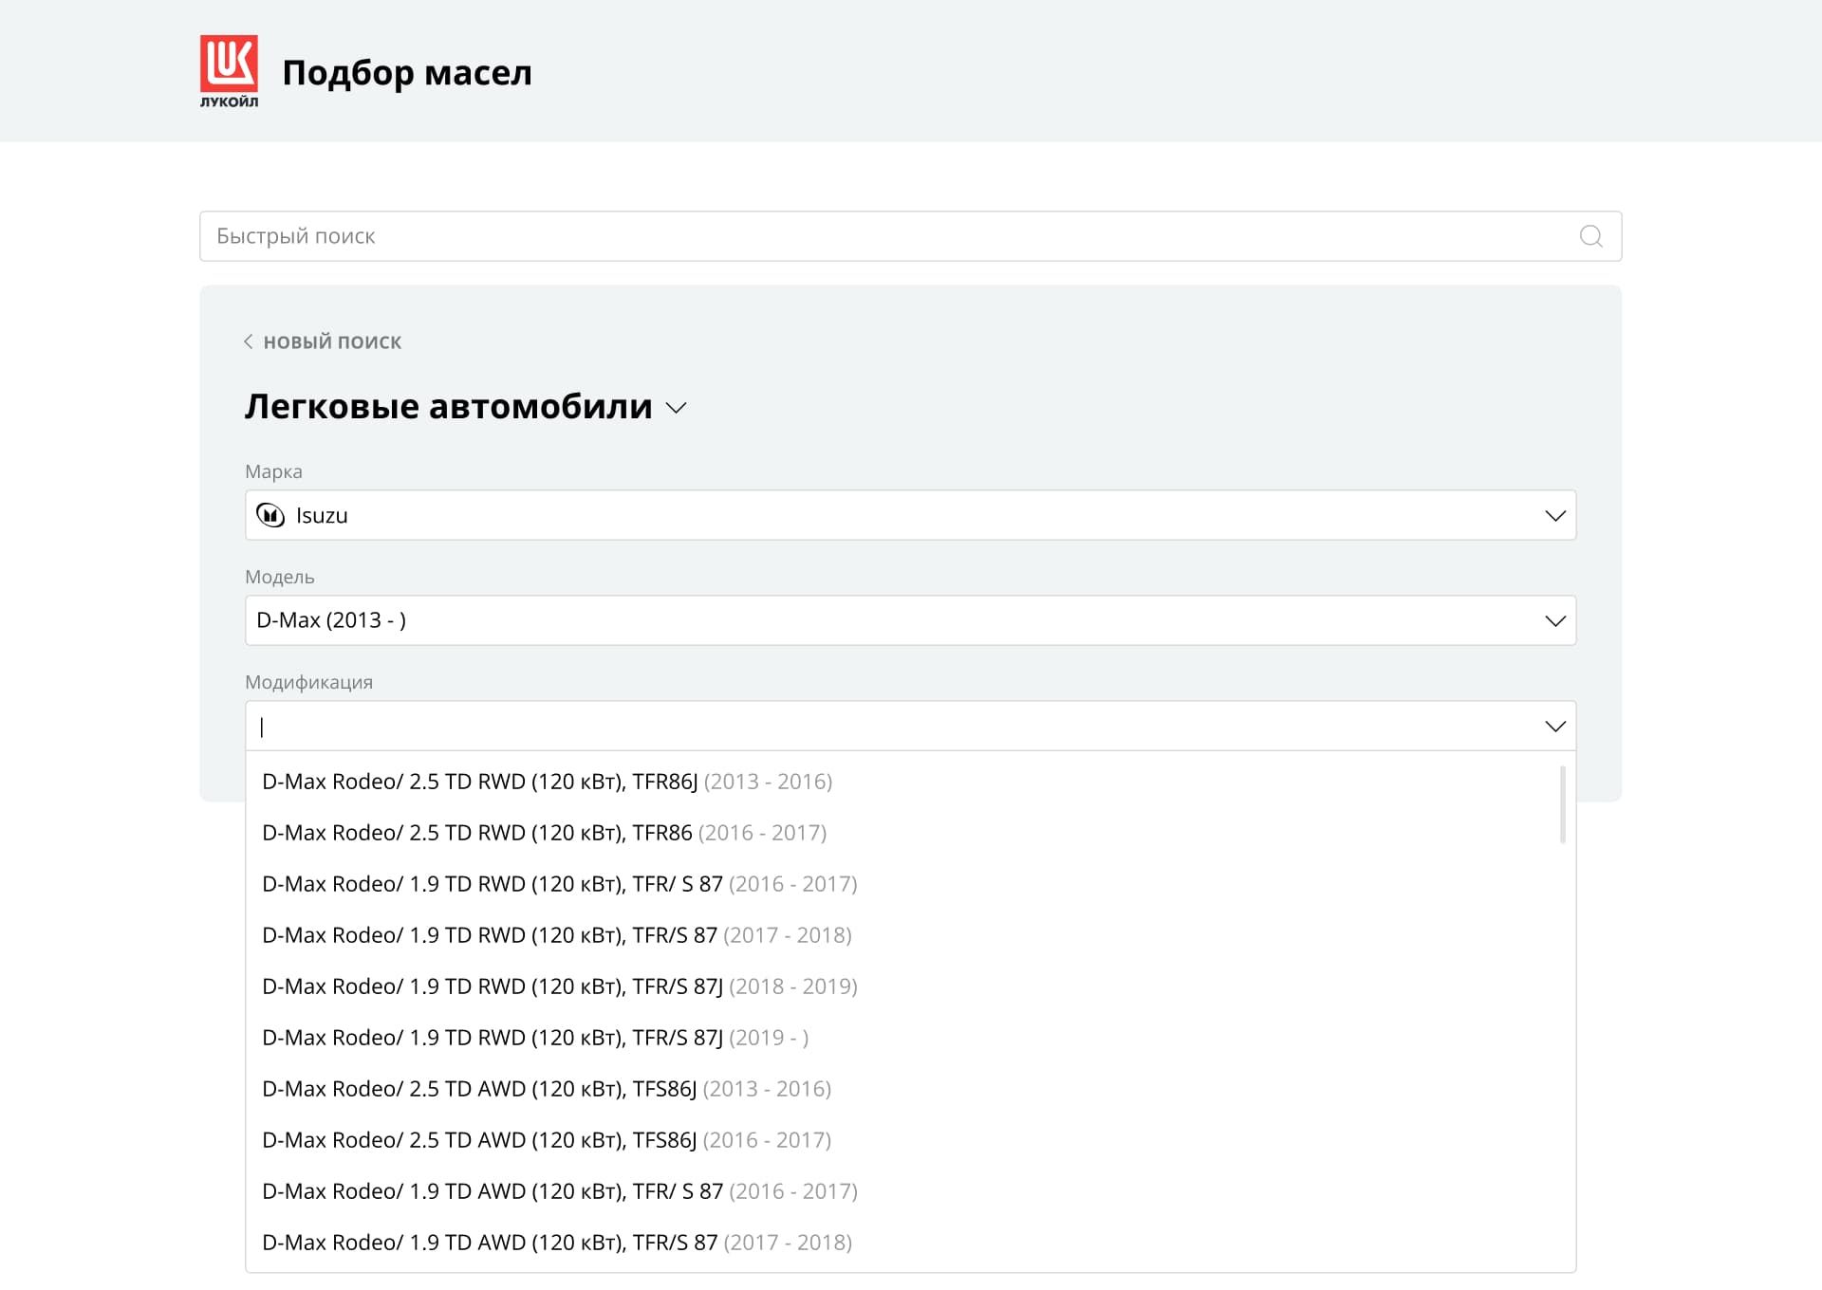Focus the Быстрый поиск search field

pos(854,236)
